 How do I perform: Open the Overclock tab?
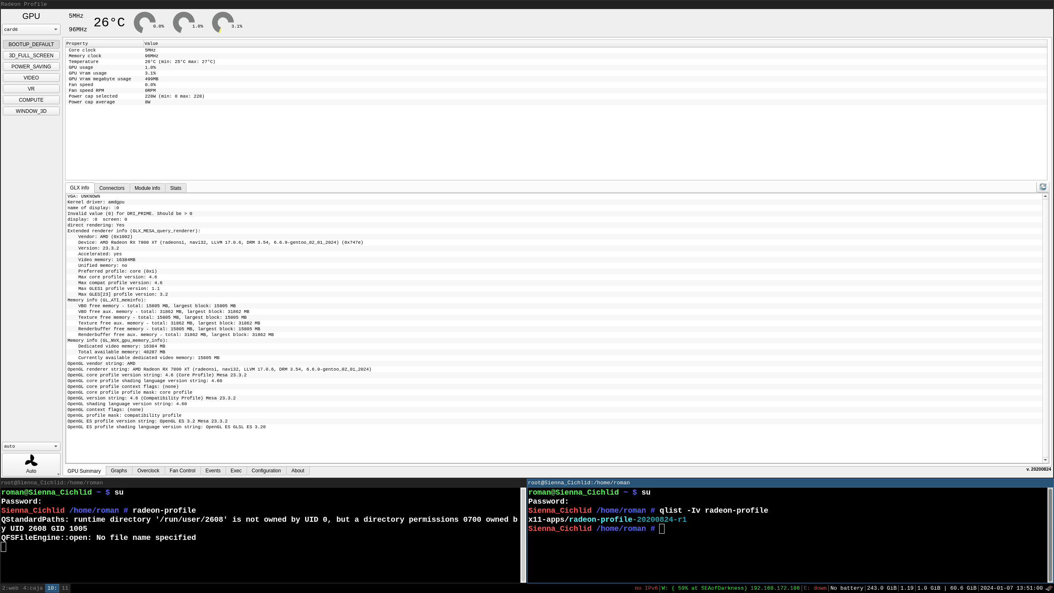pos(148,470)
